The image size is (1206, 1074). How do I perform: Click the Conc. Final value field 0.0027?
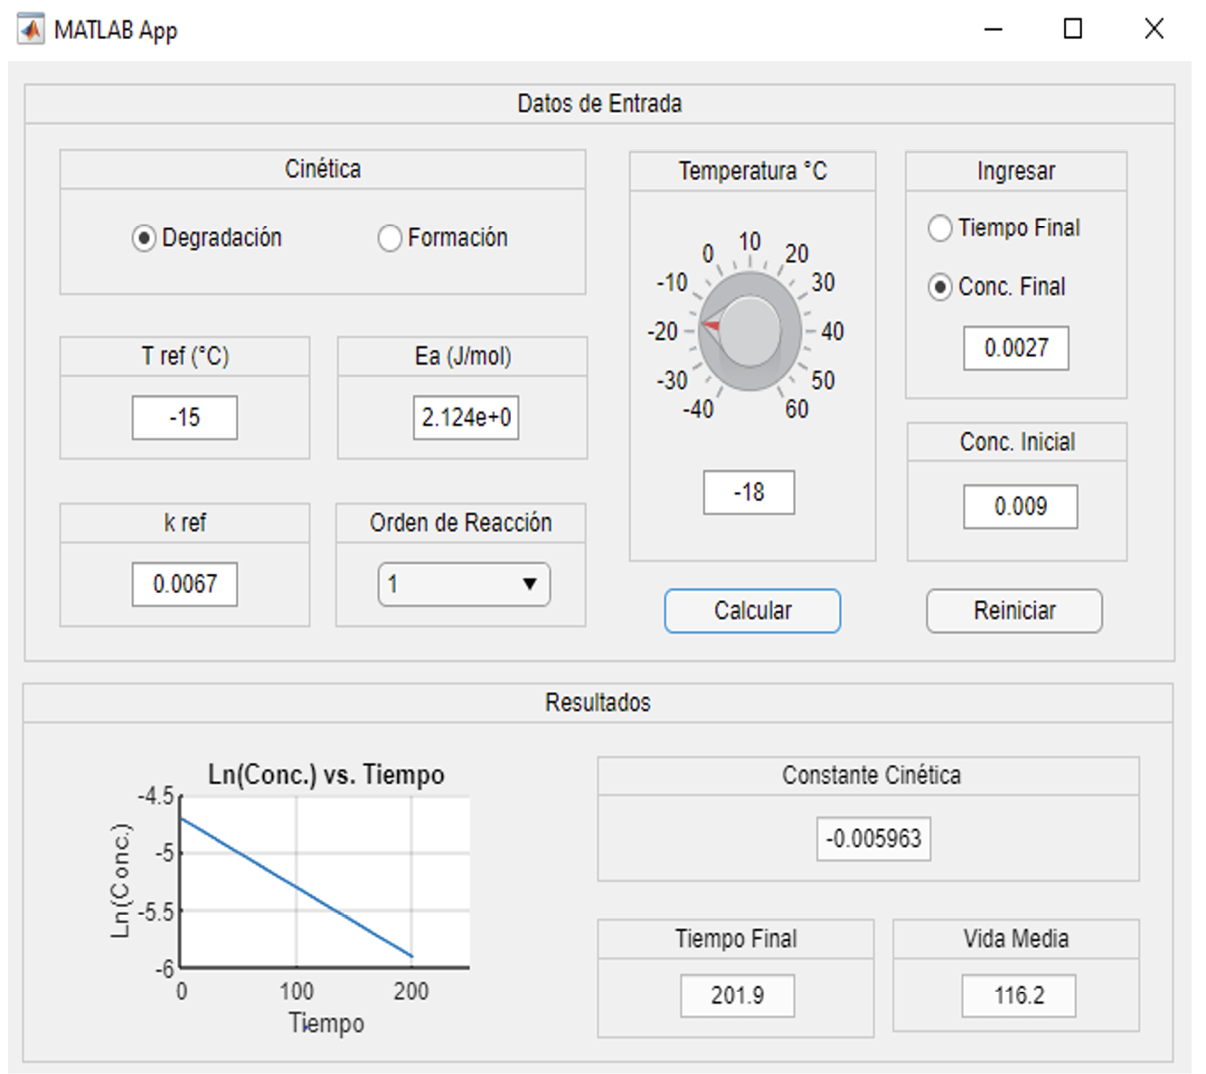(x=1015, y=349)
